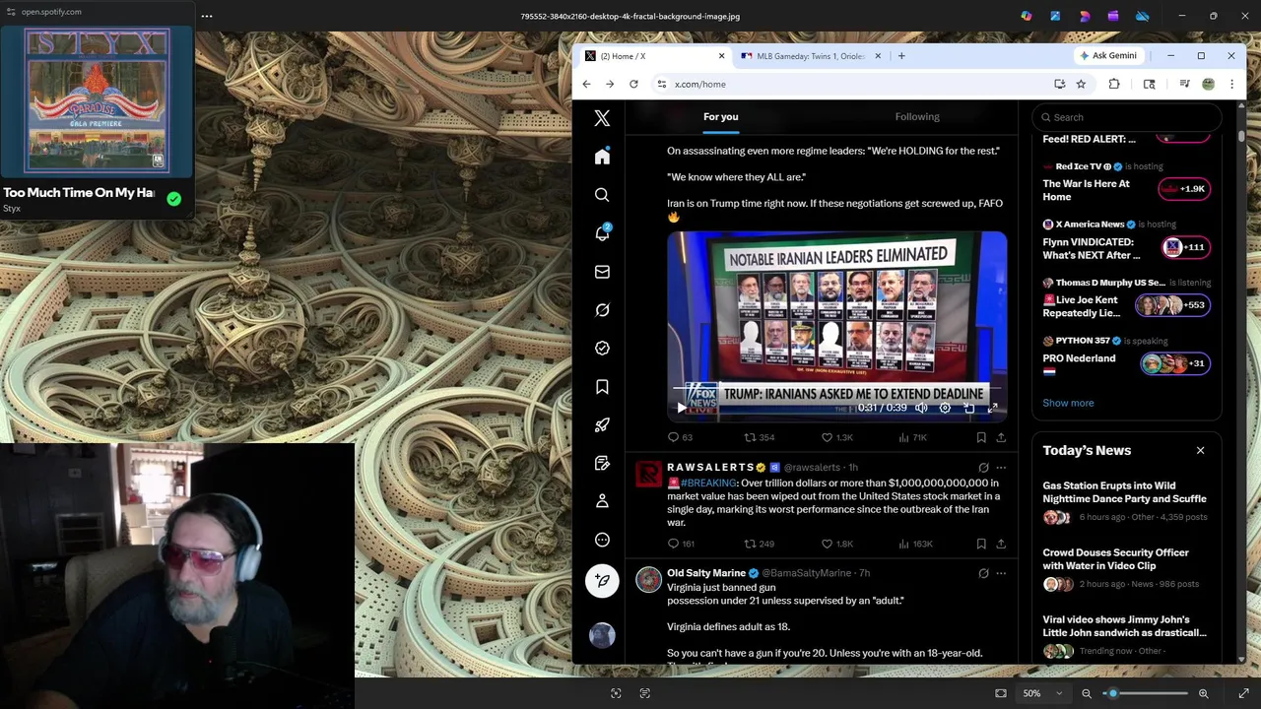1261x709 pixels.
Task: Open a new browser tab
Action: (901, 56)
